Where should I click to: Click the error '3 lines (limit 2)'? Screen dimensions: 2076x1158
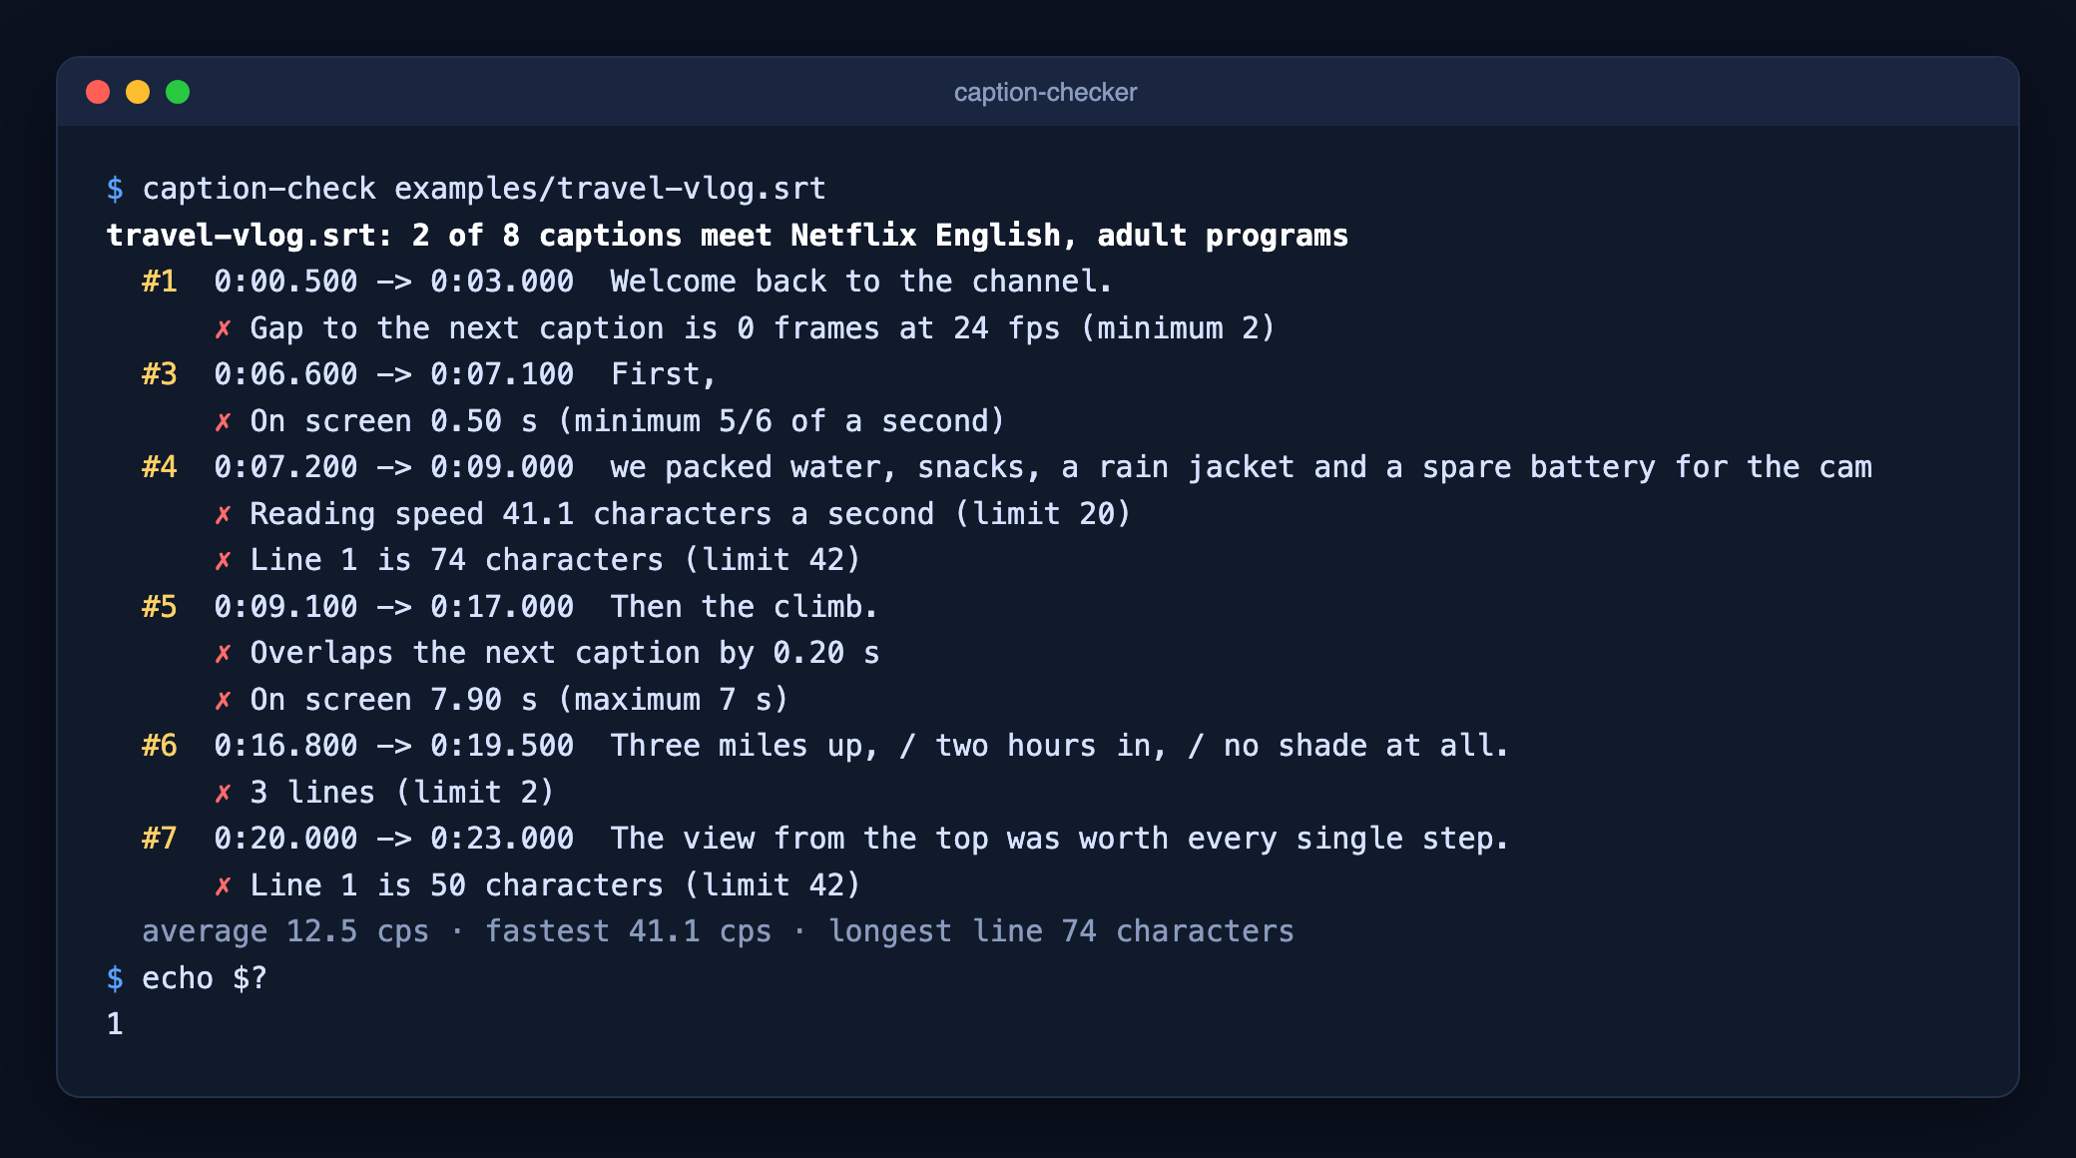pos(401,793)
